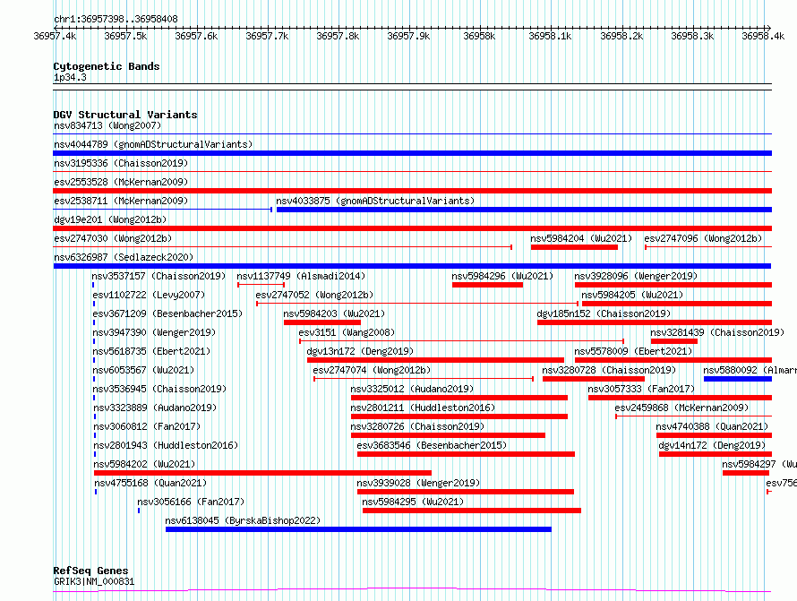The image size is (797, 601).
Task: Open variant nsv3280726 (Chaisson2019)
Action: pyautogui.click(x=417, y=426)
